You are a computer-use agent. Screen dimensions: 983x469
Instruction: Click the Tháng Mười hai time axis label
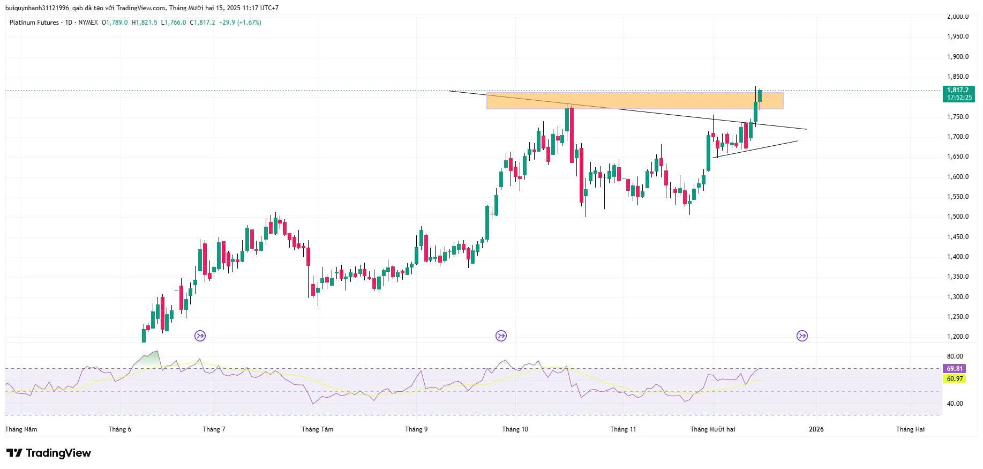(712, 429)
